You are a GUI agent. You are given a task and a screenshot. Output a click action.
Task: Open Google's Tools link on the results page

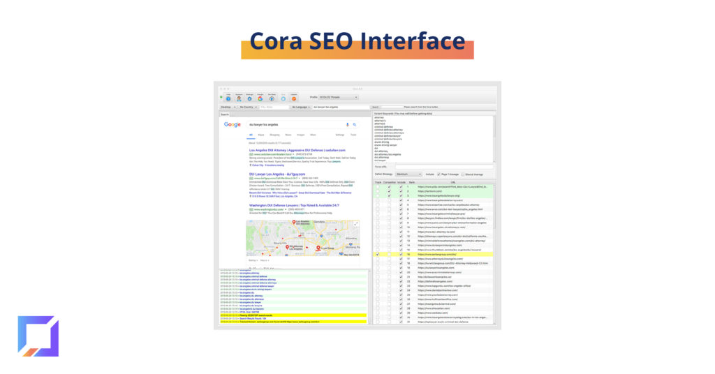tap(353, 135)
